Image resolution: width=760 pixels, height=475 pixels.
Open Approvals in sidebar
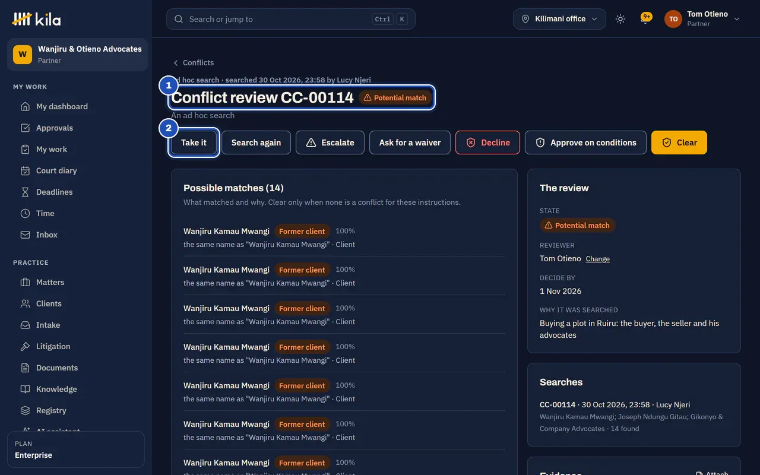76,128
